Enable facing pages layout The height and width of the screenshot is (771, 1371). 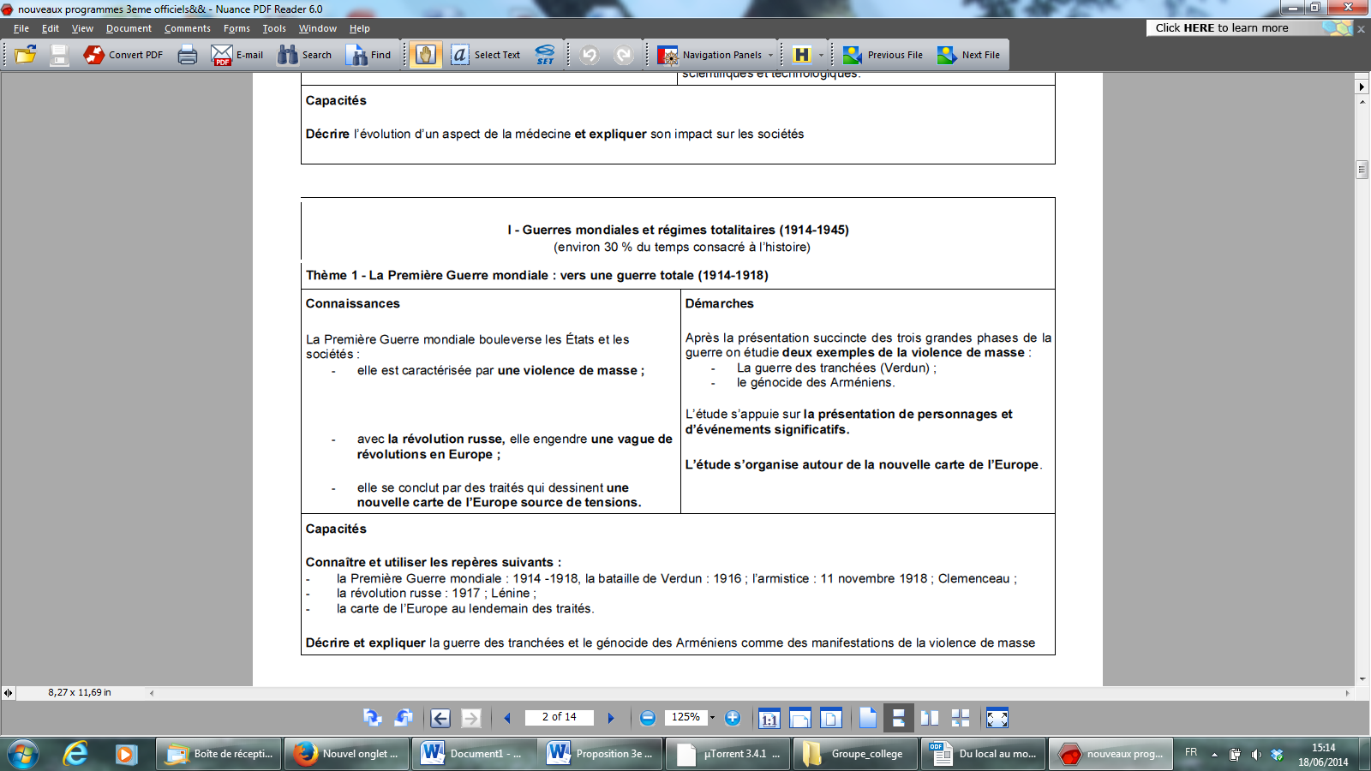click(930, 718)
